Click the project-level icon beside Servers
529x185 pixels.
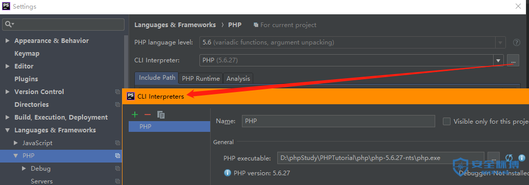(x=117, y=181)
